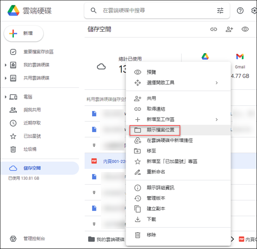
Task: Click the 電腦 devices icon in sidebar
Action: [13, 97]
